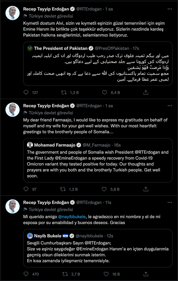
Task: Open Erdoğan's profile picture on first tweet
Action: [13, 13]
